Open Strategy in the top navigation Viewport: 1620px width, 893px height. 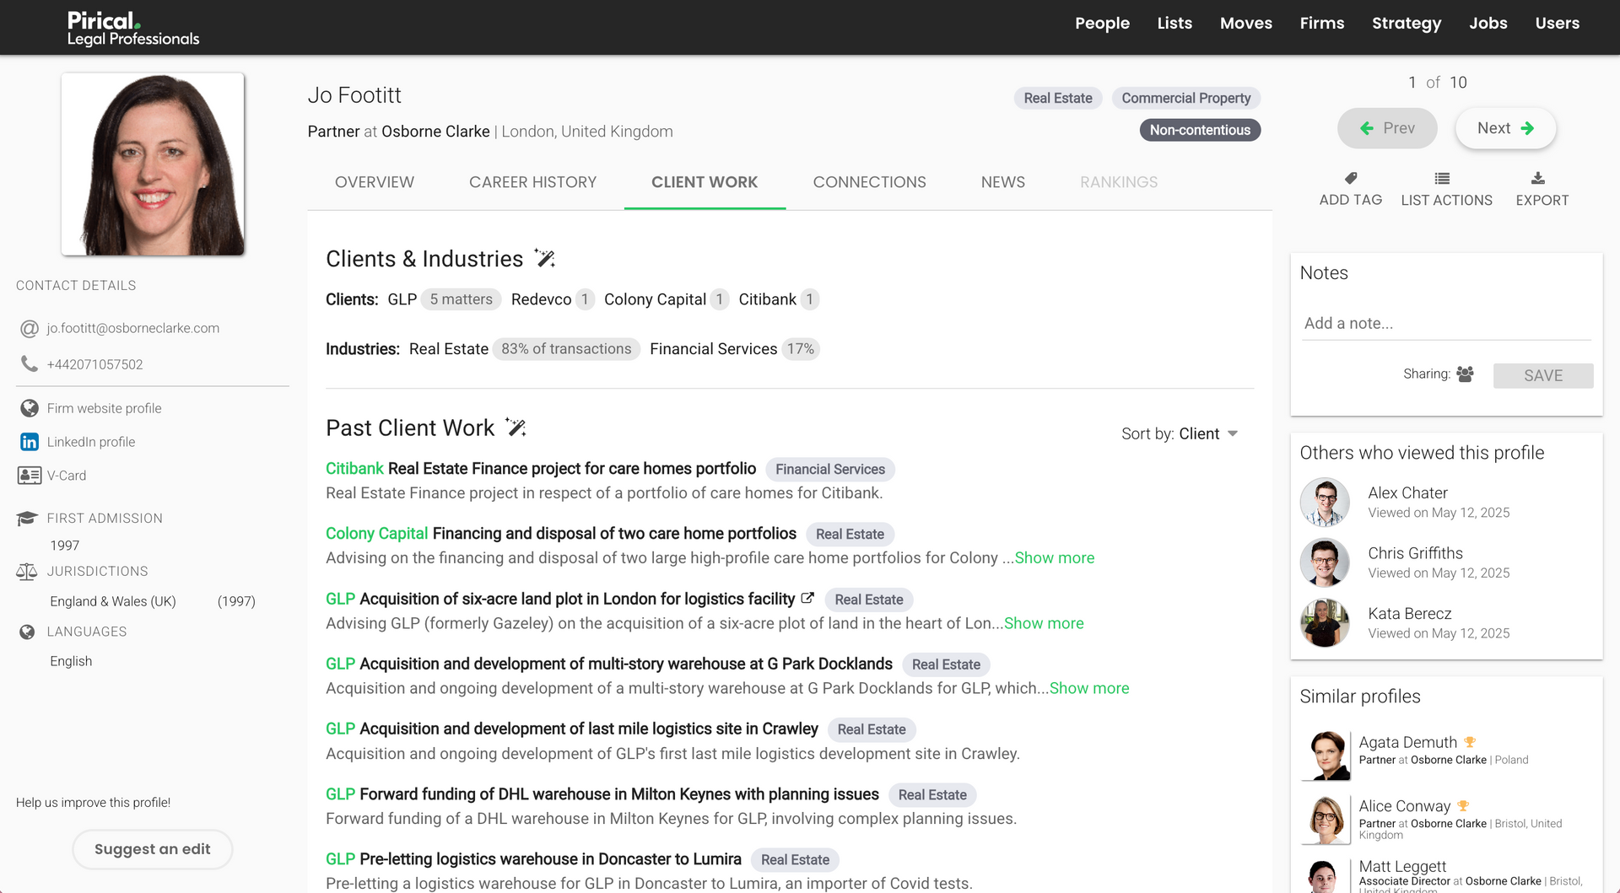(1407, 24)
